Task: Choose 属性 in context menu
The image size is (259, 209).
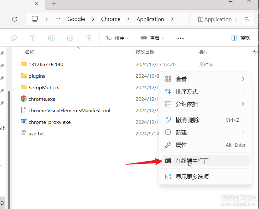Action: pos(205,145)
